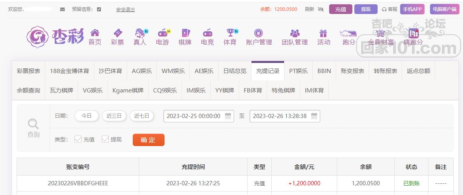Viewport: 463px width, 195px height.
Task: Switch to 返点总额 tab
Action: coord(418,71)
